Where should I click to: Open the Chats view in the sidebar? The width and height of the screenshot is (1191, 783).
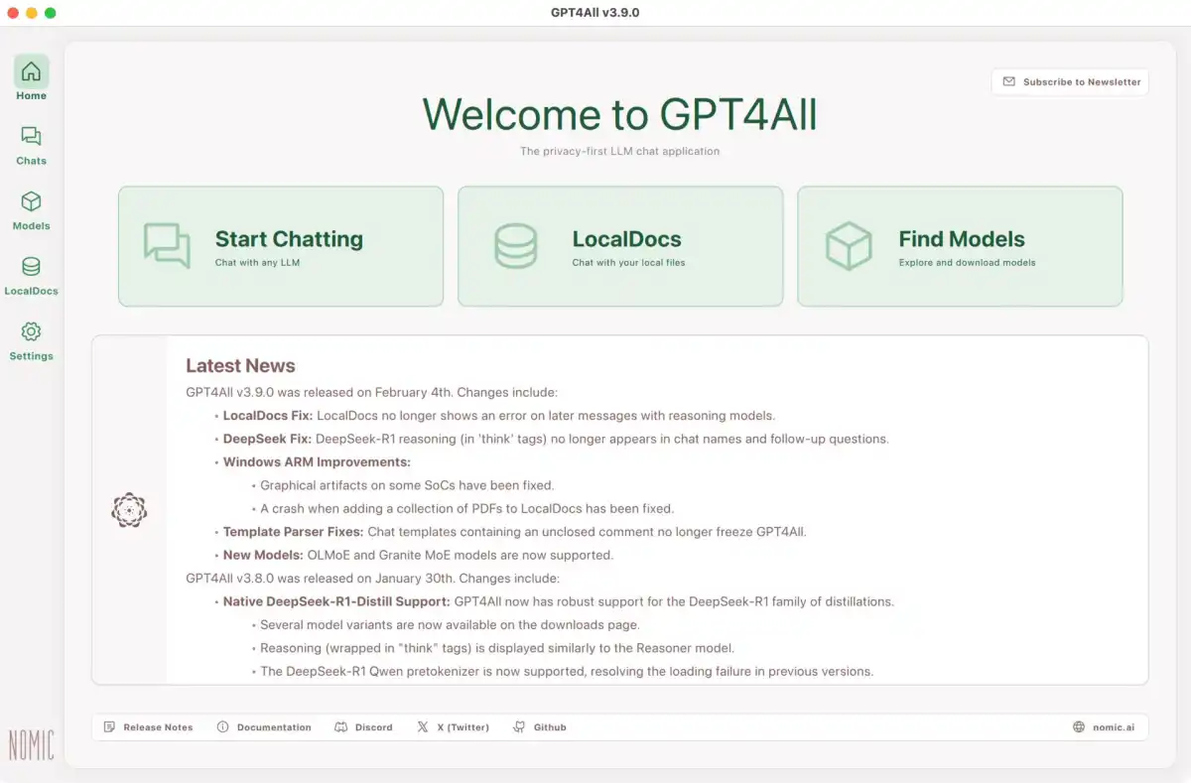click(31, 145)
